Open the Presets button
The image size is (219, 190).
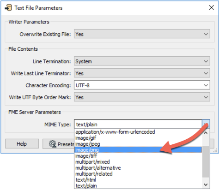click(59, 144)
